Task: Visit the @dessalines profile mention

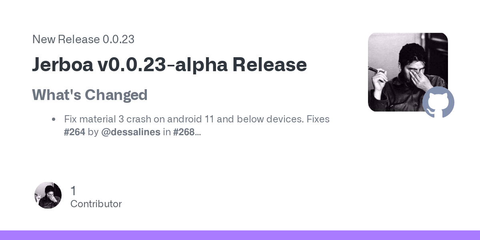Action: click(x=131, y=132)
